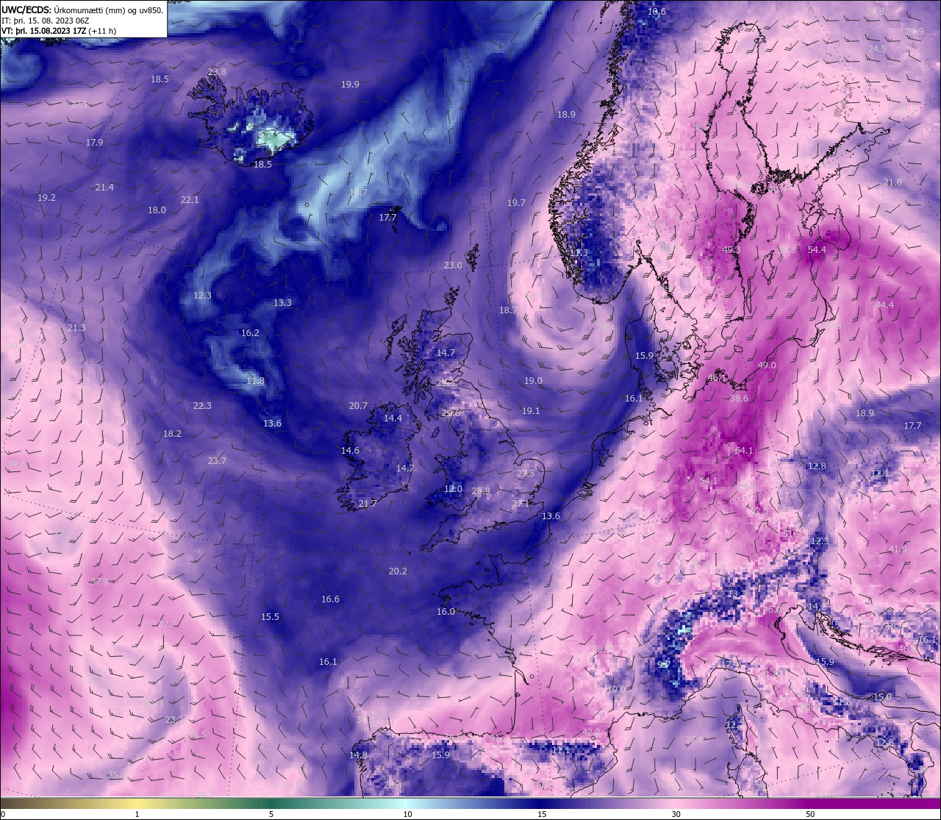
Task: Click the 21.7 value label
Action: point(368,504)
